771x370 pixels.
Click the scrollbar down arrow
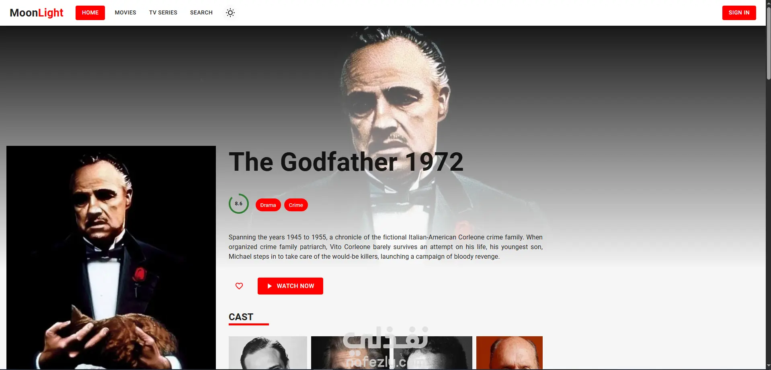click(768, 366)
